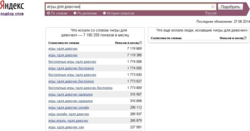Open first игры +для девочек result
The image size is (250, 131).
tap(63, 49)
